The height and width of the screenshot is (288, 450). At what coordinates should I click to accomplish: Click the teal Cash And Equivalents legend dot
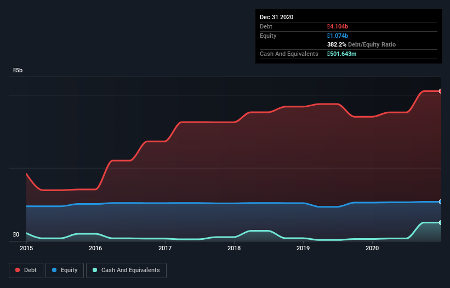click(x=95, y=270)
